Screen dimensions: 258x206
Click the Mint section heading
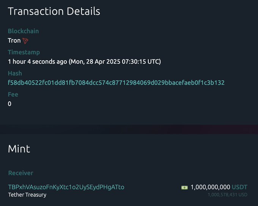pos(19,149)
